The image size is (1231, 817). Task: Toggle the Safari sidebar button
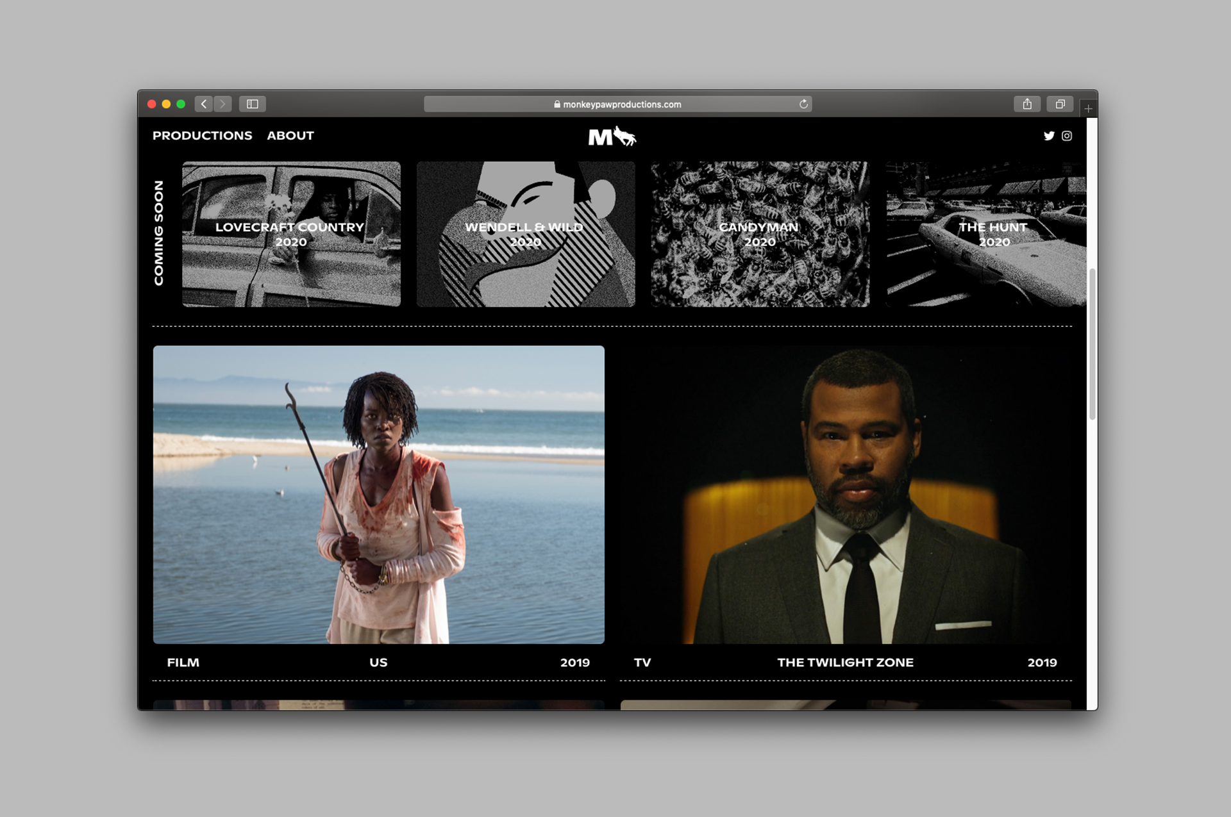click(x=253, y=104)
